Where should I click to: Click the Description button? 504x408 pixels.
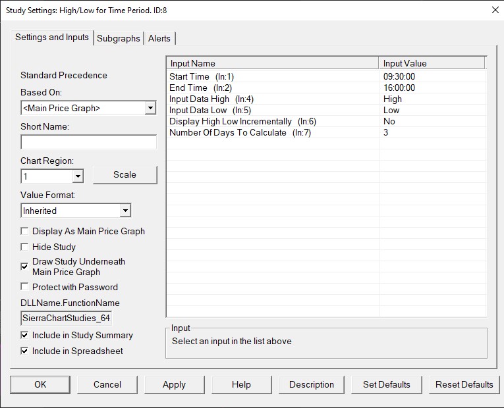312,384
